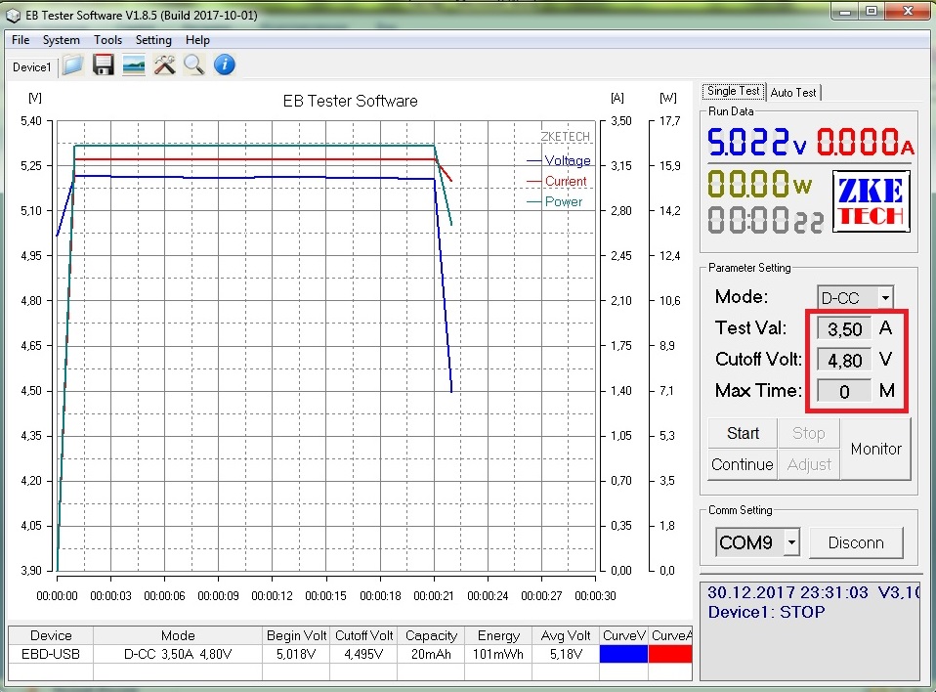936x692 pixels.
Task: Maximize the EB Tester window
Action: [872, 12]
